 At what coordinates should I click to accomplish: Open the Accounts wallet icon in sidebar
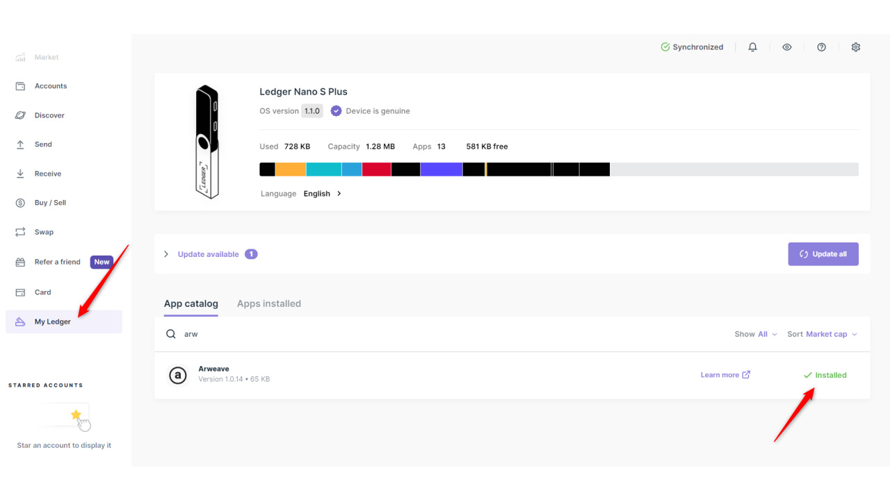click(20, 86)
